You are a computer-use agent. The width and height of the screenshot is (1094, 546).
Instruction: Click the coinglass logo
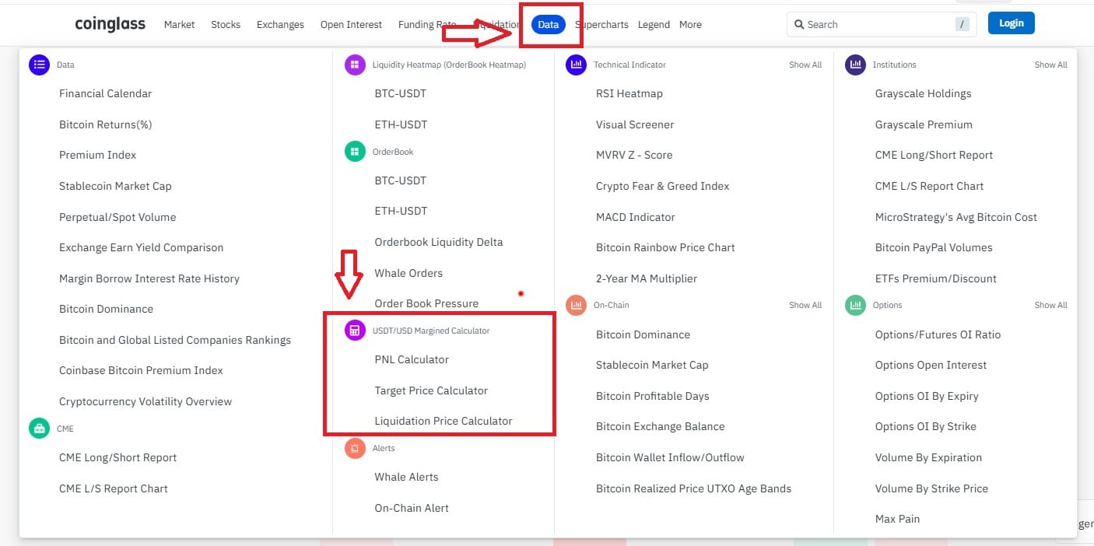110,24
